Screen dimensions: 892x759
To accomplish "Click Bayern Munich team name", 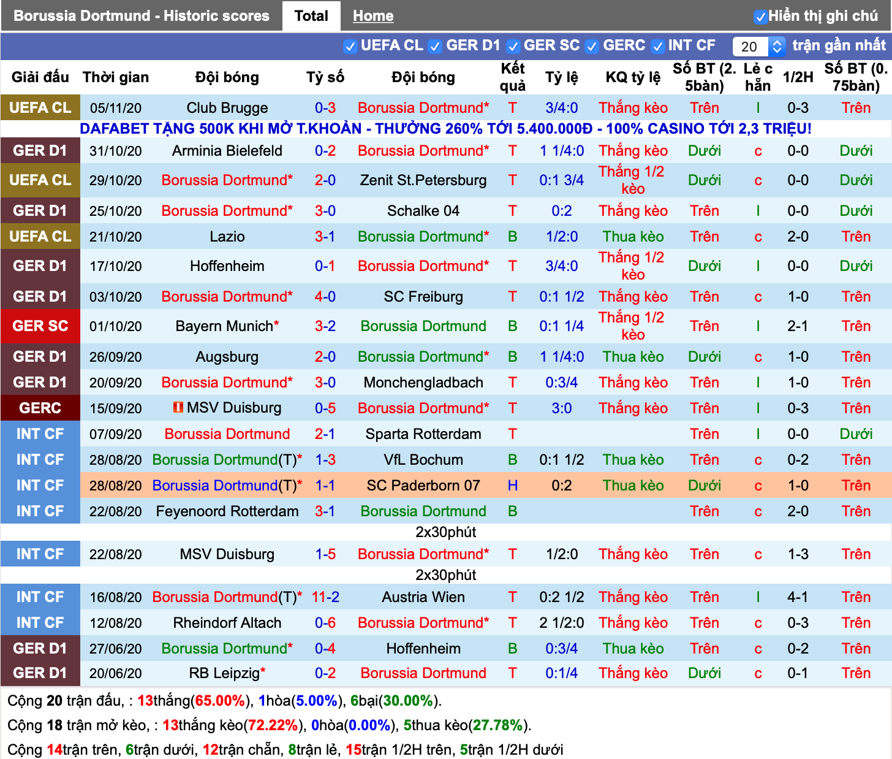I will click(224, 326).
